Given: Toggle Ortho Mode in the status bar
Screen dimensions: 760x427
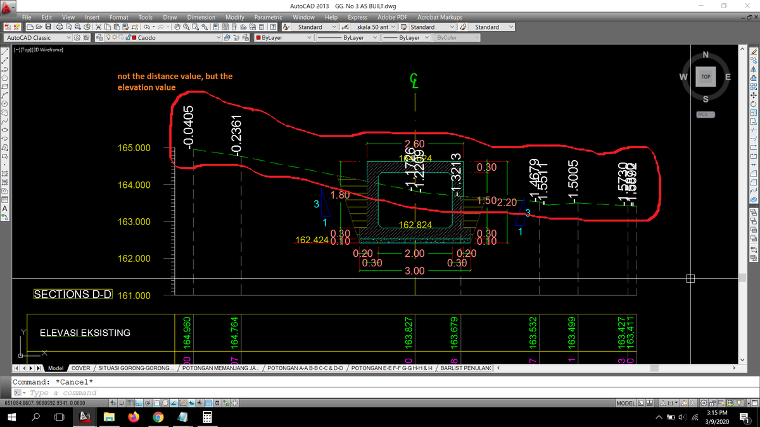Looking at the screenshot, I should click(139, 403).
